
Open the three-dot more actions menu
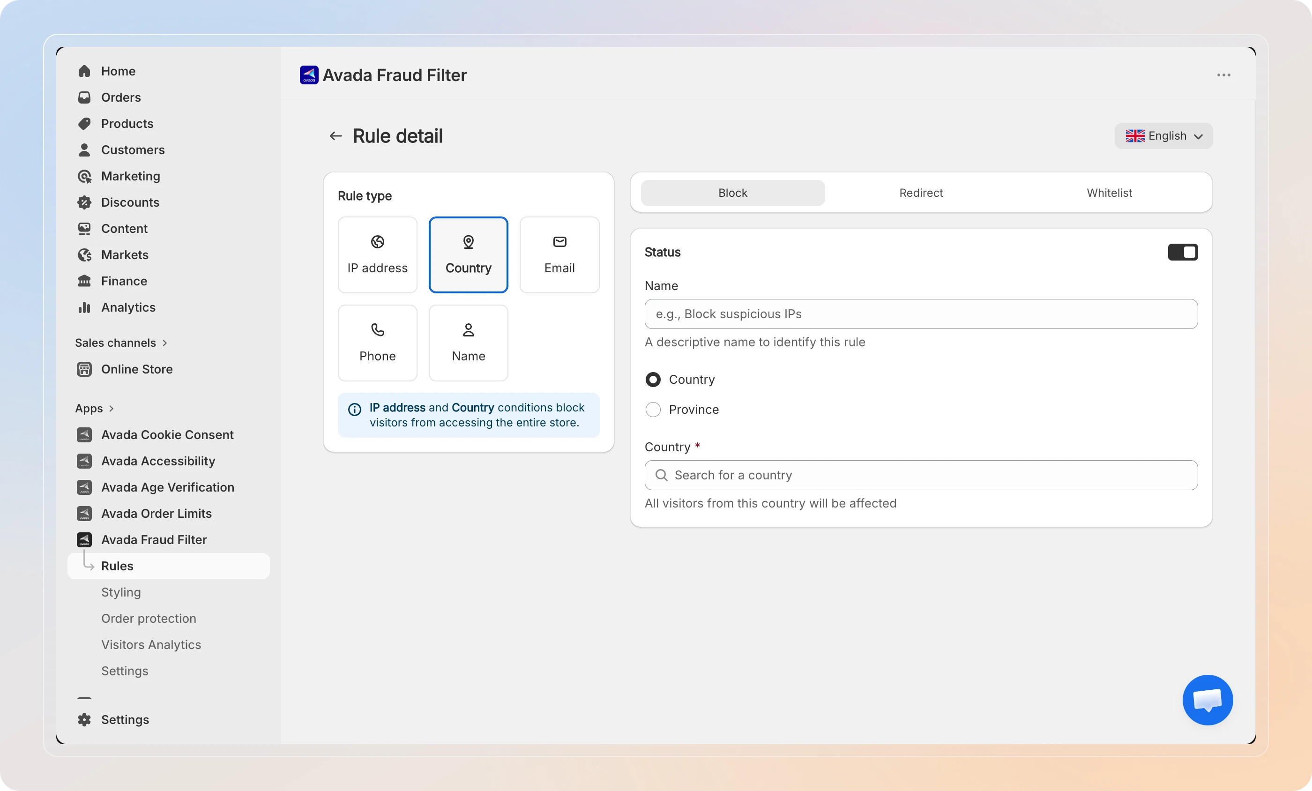(x=1223, y=75)
